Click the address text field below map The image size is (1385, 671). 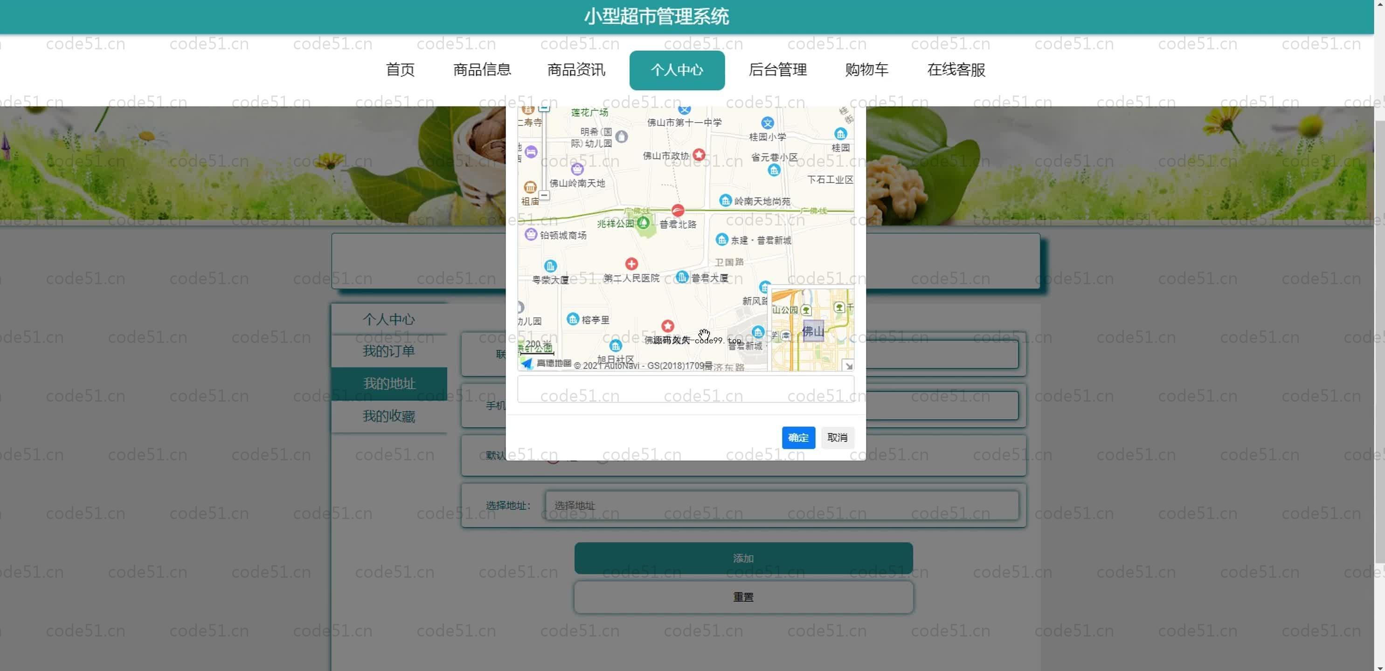click(x=686, y=389)
